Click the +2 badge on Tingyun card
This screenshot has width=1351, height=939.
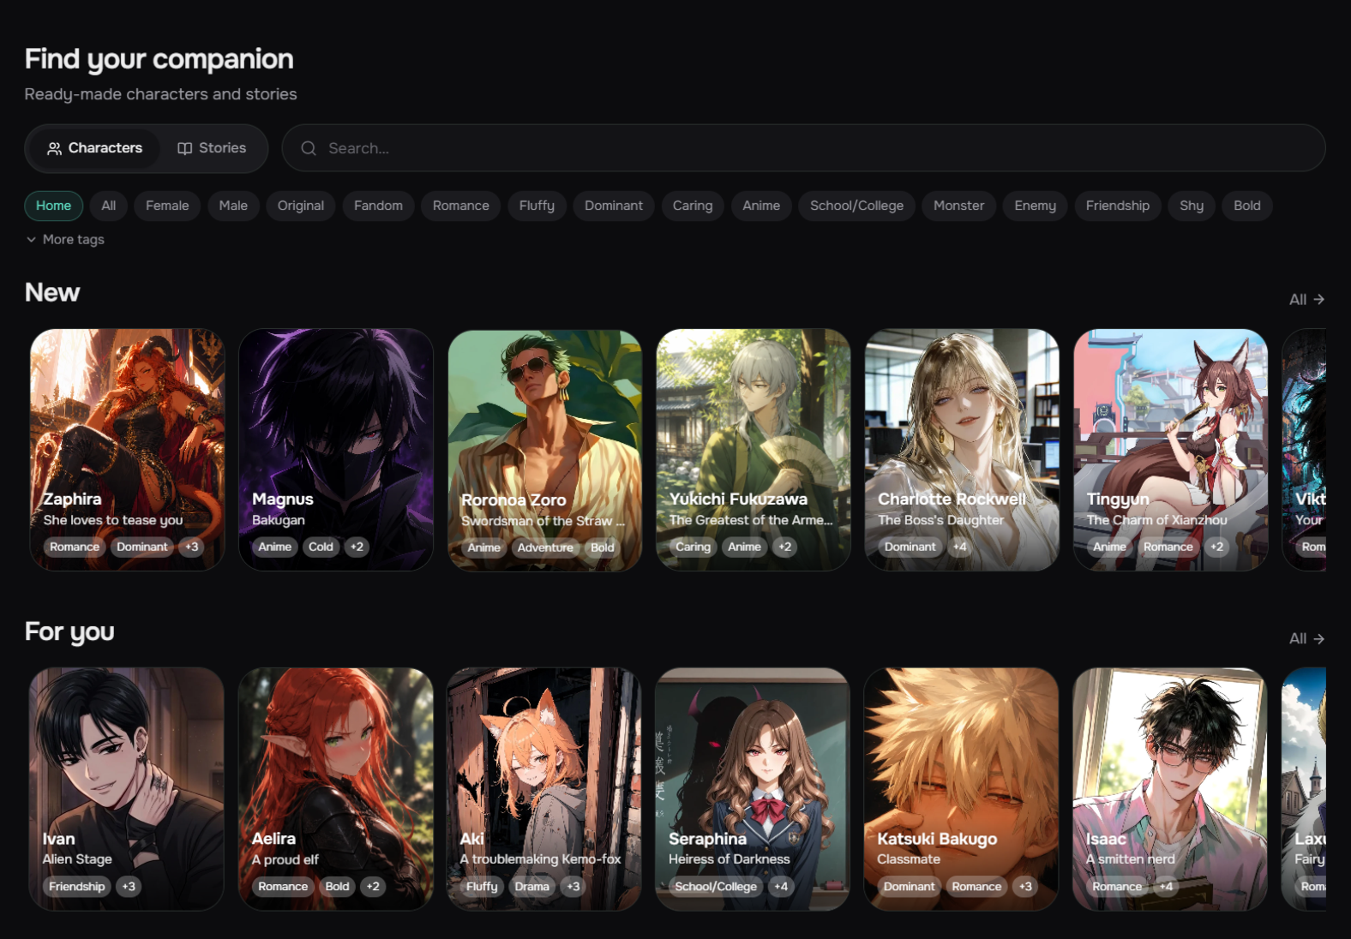pyautogui.click(x=1216, y=547)
